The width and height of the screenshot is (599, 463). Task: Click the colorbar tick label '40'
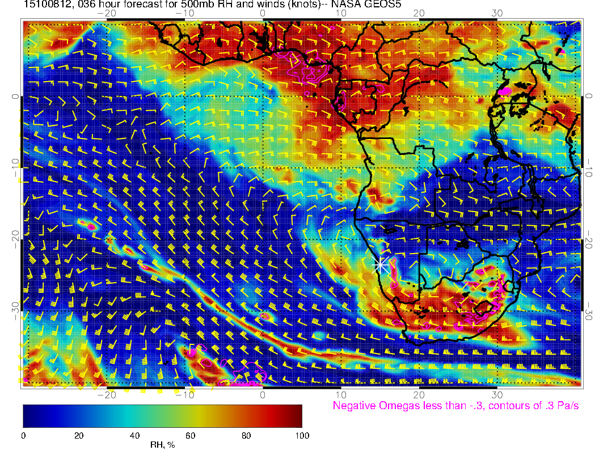tap(135, 436)
